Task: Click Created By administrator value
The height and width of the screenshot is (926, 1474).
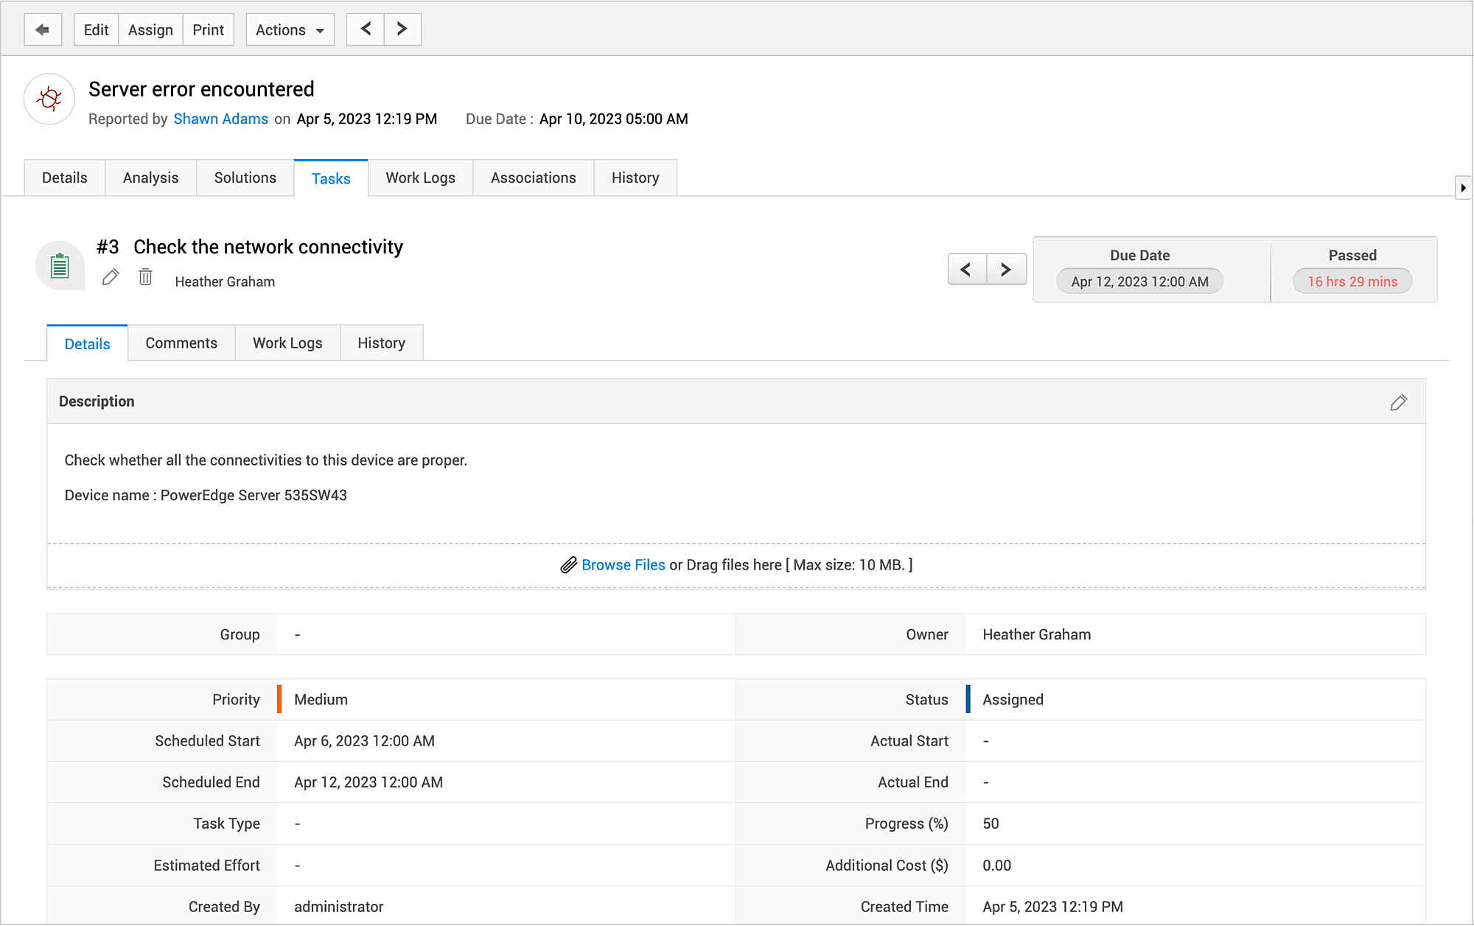Action: coord(339,906)
